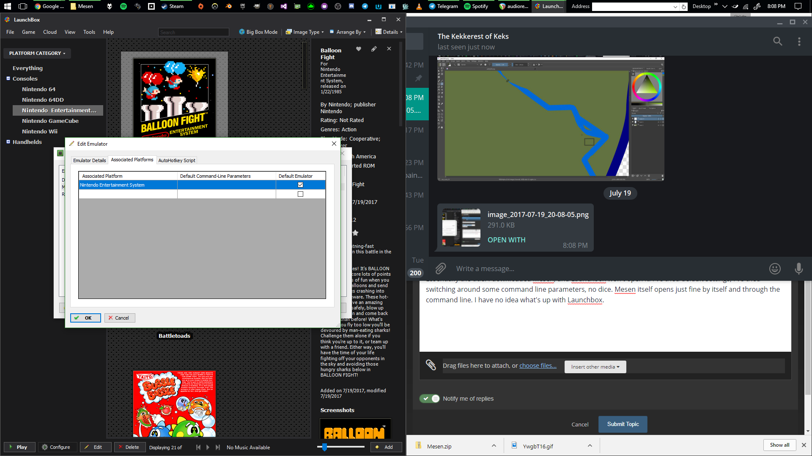Check Default Emulator in the empty row
Image resolution: width=812 pixels, height=456 pixels.
click(300, 194)
